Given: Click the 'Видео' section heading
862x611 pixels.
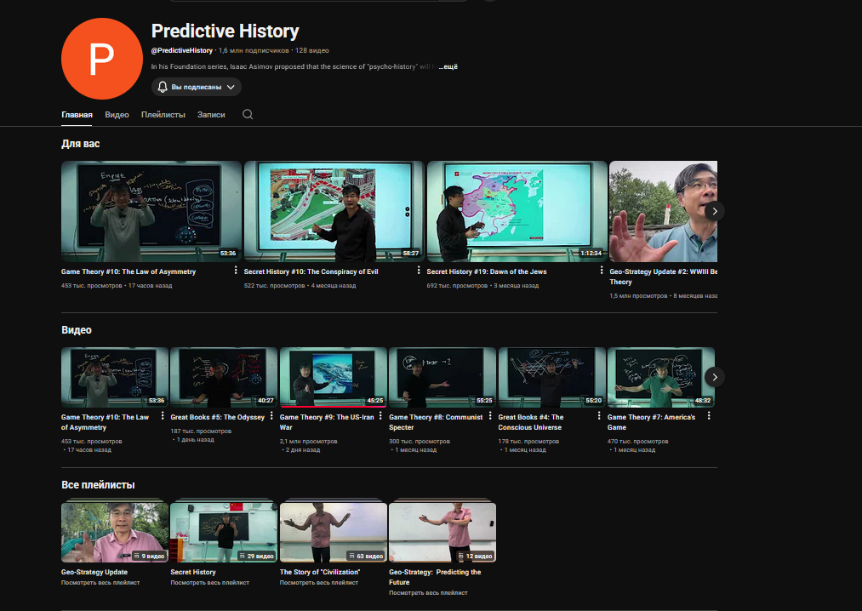Looking at the screenshot, I should [x=77, y=330].
